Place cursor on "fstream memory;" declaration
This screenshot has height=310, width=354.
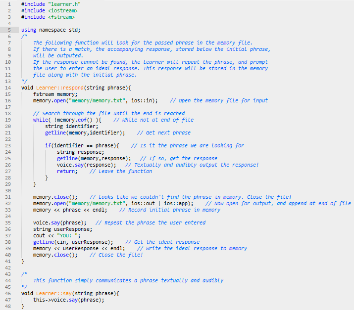[55, 94]
